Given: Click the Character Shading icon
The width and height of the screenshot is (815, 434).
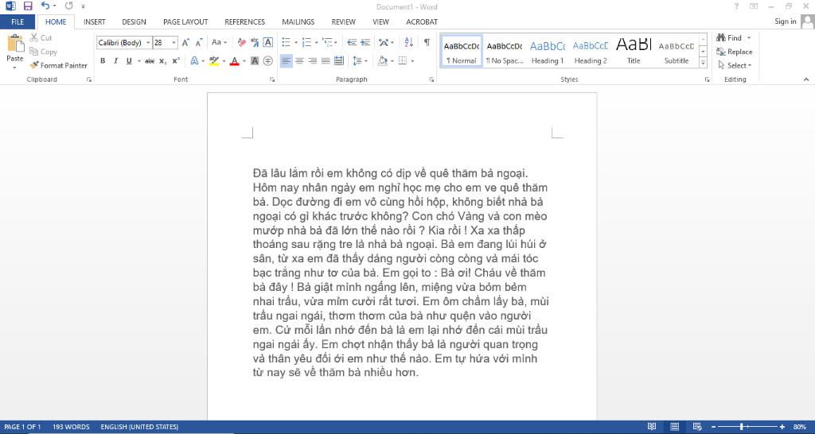Looking at the screenshot, I should [255, 60].
